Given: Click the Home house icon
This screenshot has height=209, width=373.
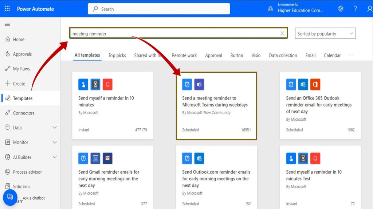Looking at the screenshot, I should point(8,39).
